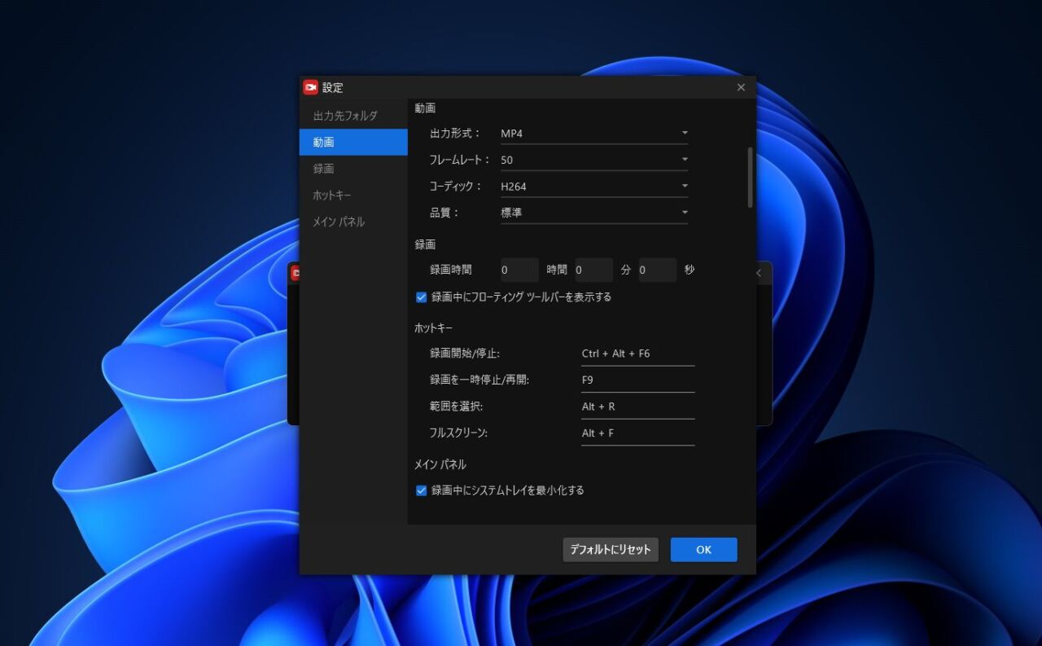
Task: Click the chevron arrow on the background recorder window
Action: pyautogui.click(x=759, y=273)
